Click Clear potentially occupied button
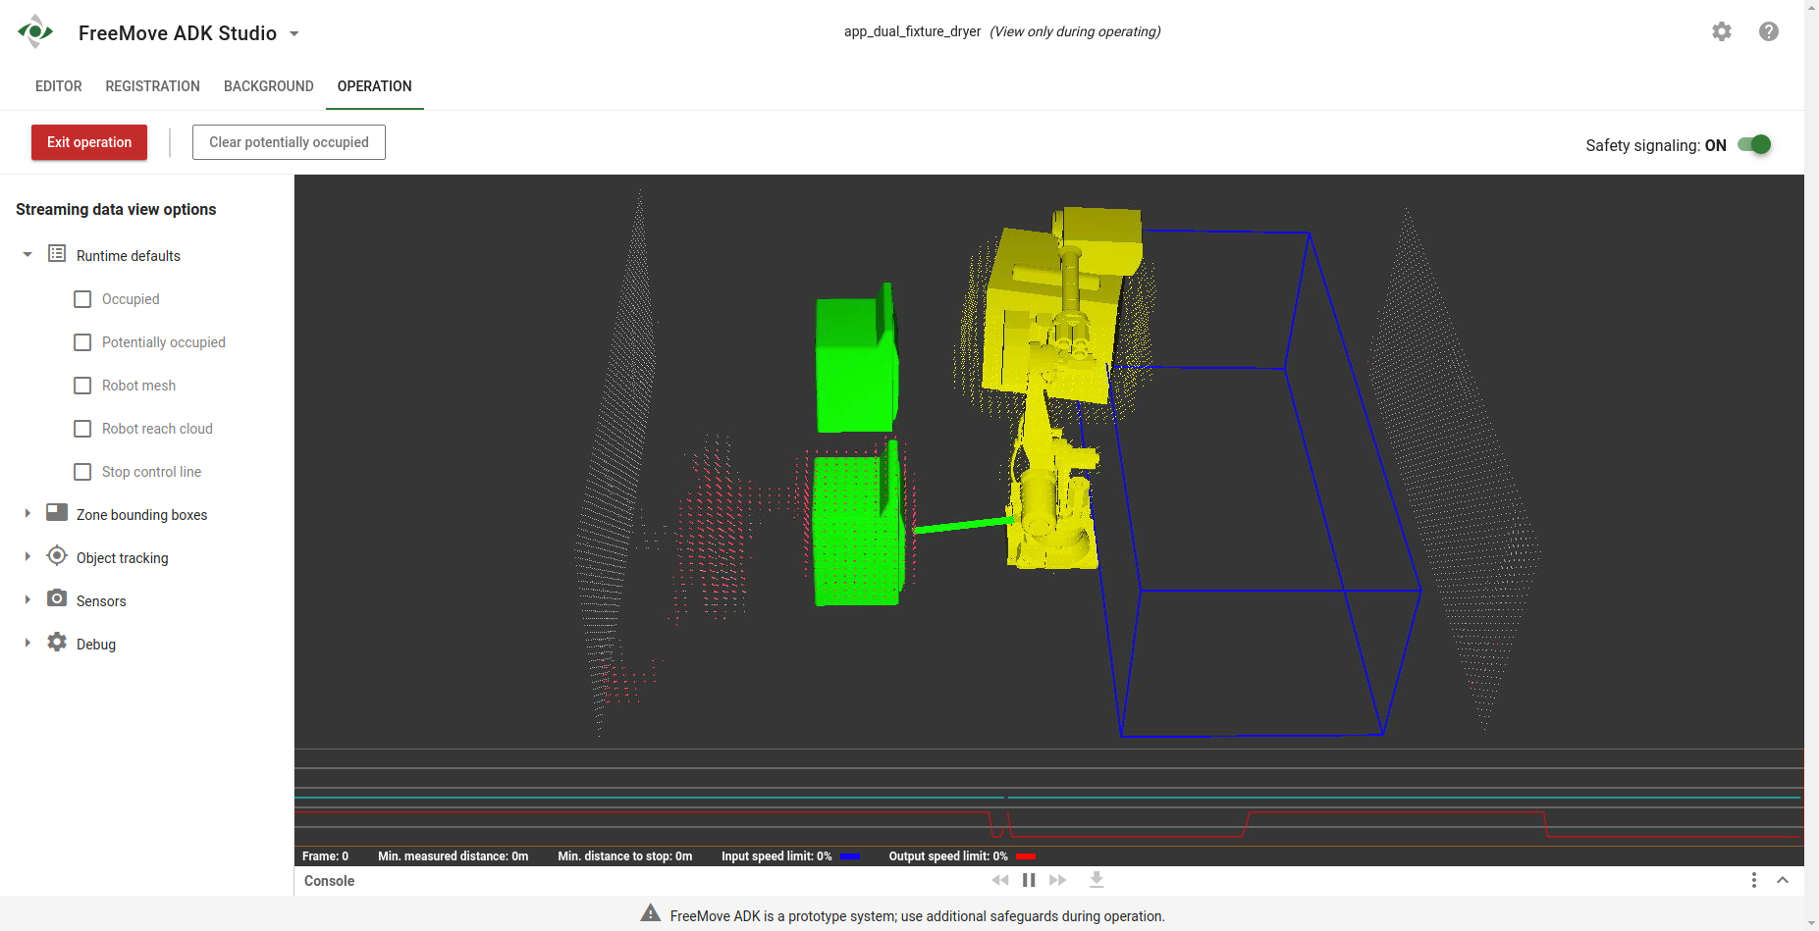 [289, 142]
